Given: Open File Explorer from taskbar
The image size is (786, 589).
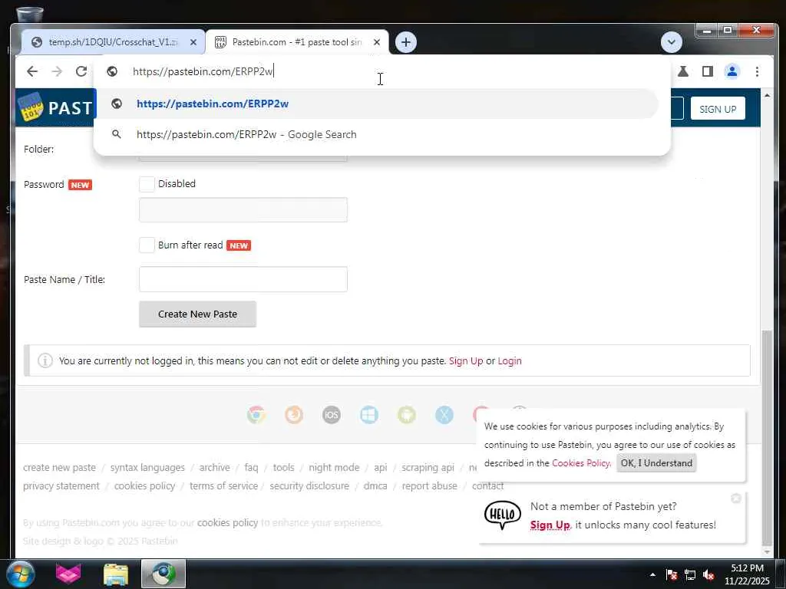Looking at the screenshot, I should coord(116,574).
